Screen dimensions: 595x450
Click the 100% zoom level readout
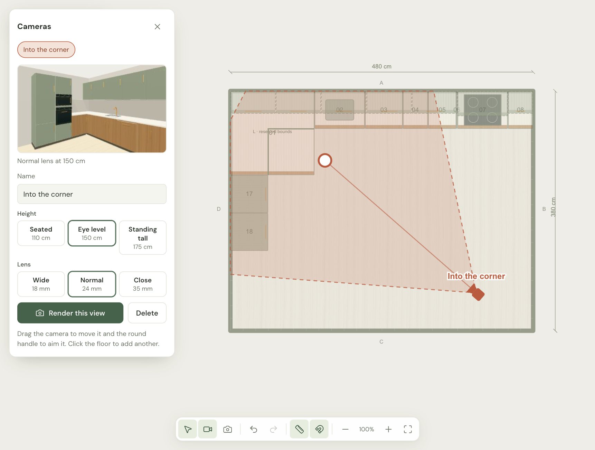(367, 429)
